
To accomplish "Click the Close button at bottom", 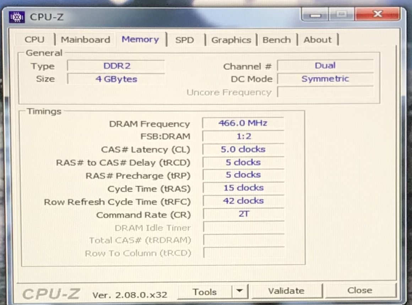I will pyautogui.click(x=360, y=291).
